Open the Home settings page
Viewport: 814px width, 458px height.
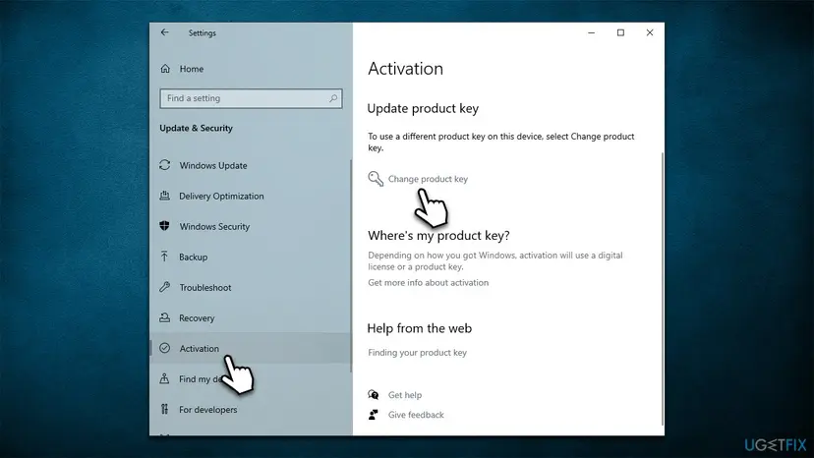click(191, 69)
